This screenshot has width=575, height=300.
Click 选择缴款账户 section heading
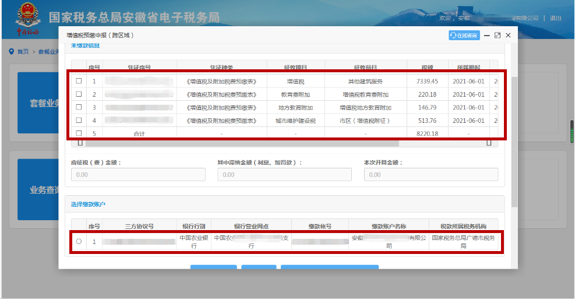88,204
